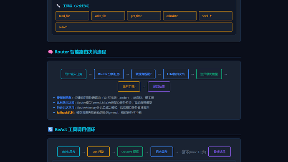Viewport: 288px width, 162px height.
Task: Click the 工具层 (安全拦截) label
Action: point(76,6)
